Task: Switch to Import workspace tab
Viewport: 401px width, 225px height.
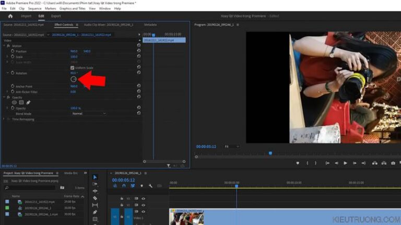Action: (x=26, y=16)
